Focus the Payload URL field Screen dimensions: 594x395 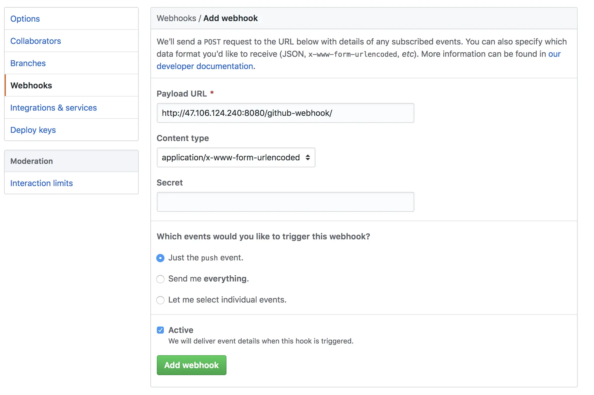(285, 113)
